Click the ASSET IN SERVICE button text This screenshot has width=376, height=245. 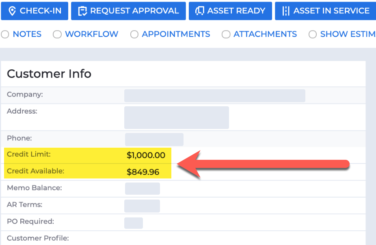point(331,11)
